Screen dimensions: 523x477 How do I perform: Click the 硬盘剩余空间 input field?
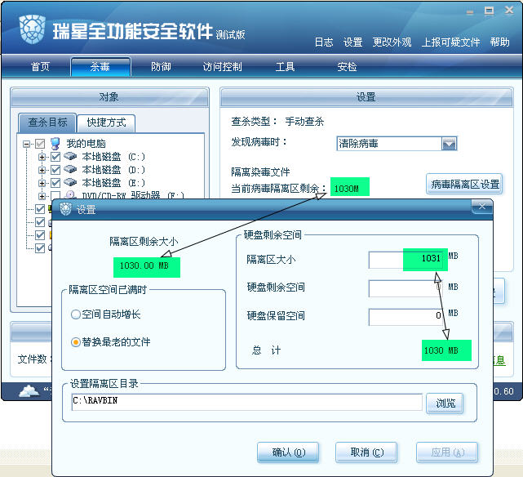click(406, 288)
